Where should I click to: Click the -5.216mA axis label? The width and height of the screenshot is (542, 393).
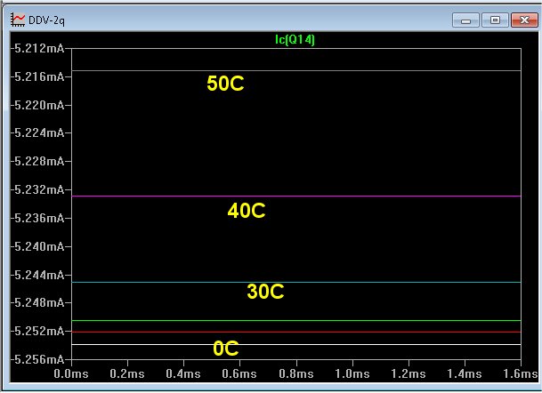point(37,76)
